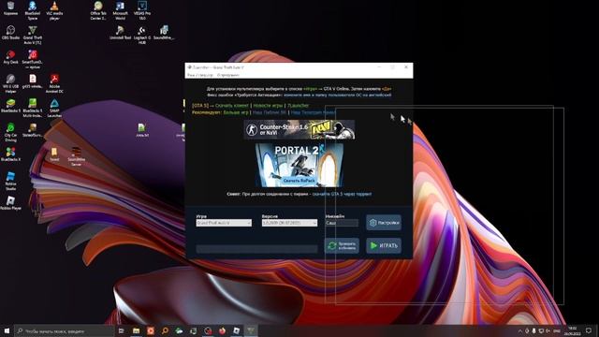599x337 pixels.
Task: Launch AnyDesk desktop shortcut
Action: click(10, 57)
